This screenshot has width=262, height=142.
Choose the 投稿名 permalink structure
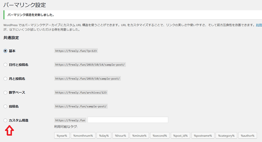5,107
